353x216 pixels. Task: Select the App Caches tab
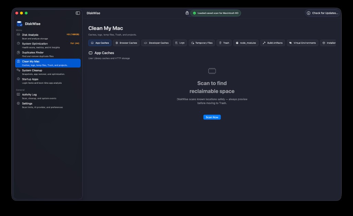(100, 43)
